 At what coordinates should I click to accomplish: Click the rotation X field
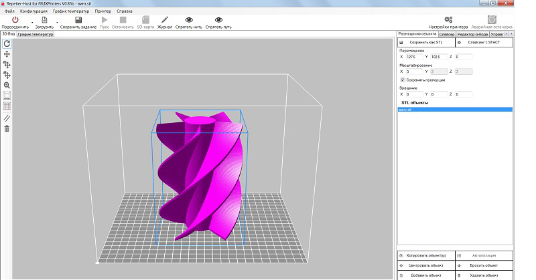coord(414,94)
